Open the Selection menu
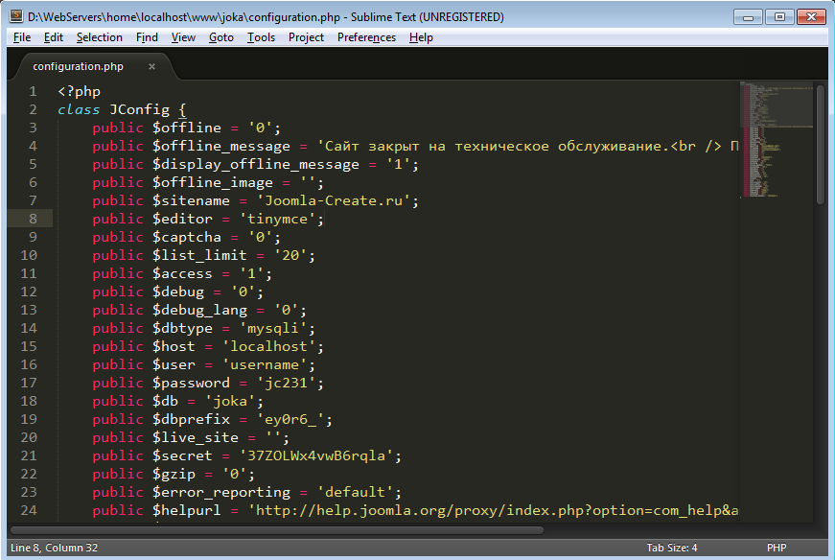 point(99,37)
